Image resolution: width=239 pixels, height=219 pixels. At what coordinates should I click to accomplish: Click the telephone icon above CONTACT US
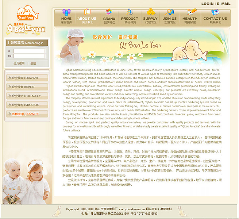click(x=215, y=12)
